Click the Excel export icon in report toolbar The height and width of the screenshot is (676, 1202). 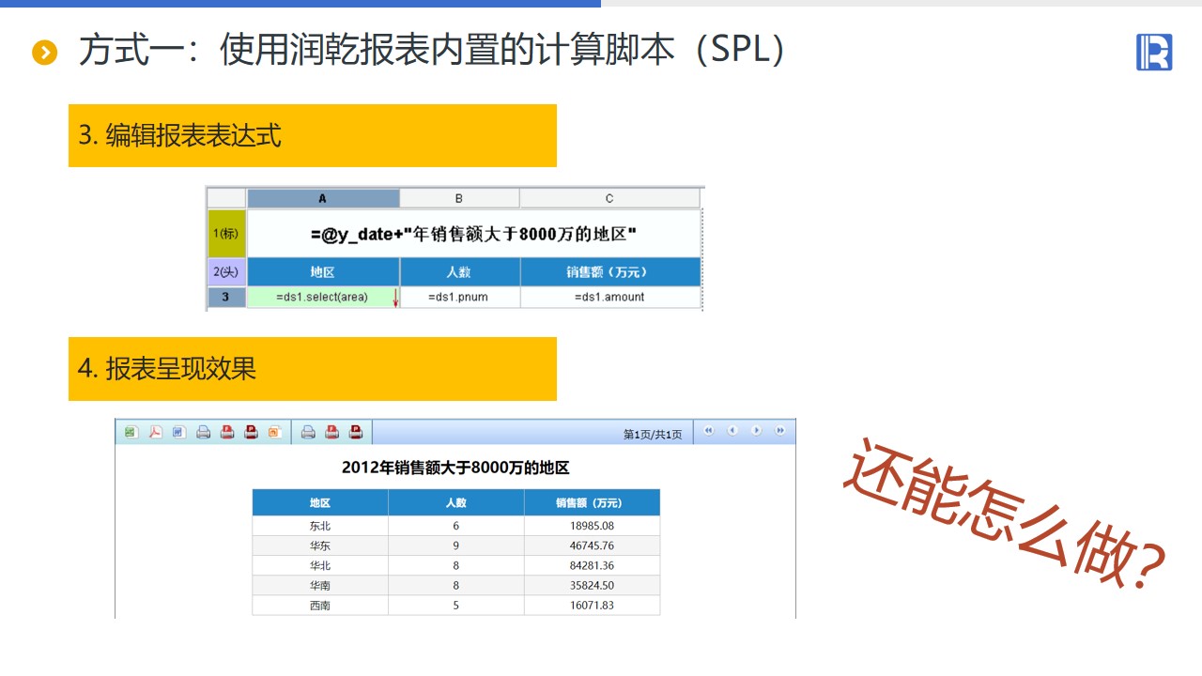(131, 432)
